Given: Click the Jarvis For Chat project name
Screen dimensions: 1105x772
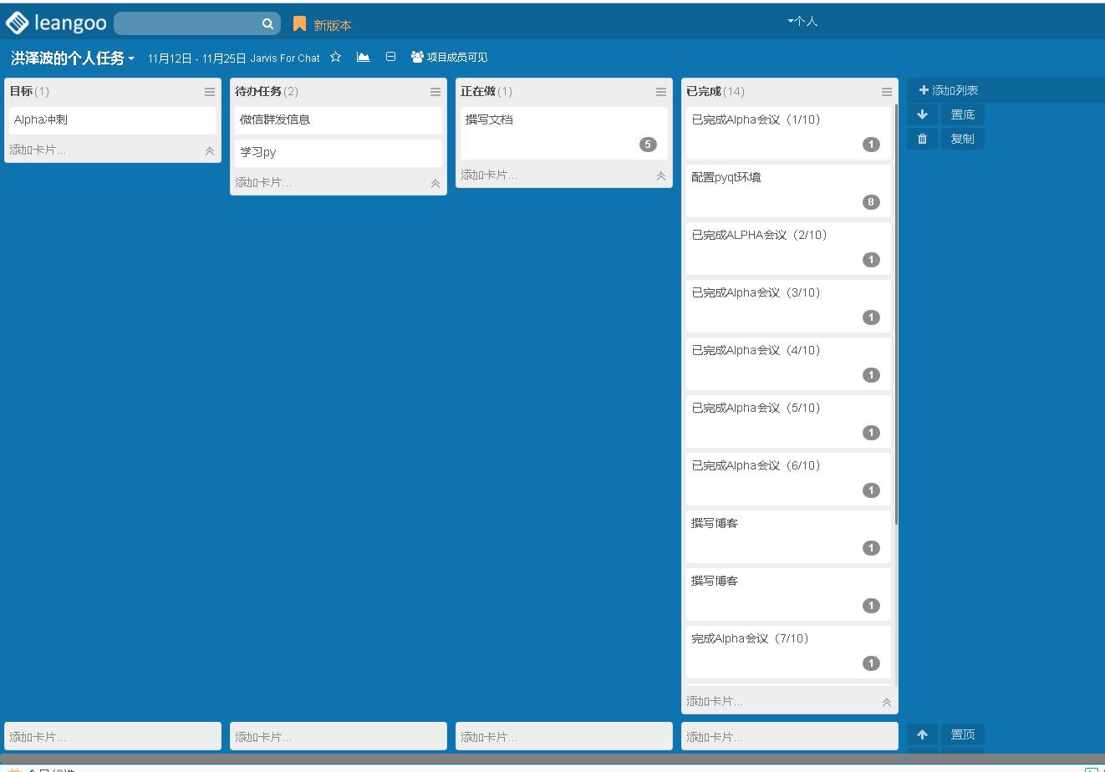Looking at the screenshot, I should pyautogui.click(x=285, y=58).
